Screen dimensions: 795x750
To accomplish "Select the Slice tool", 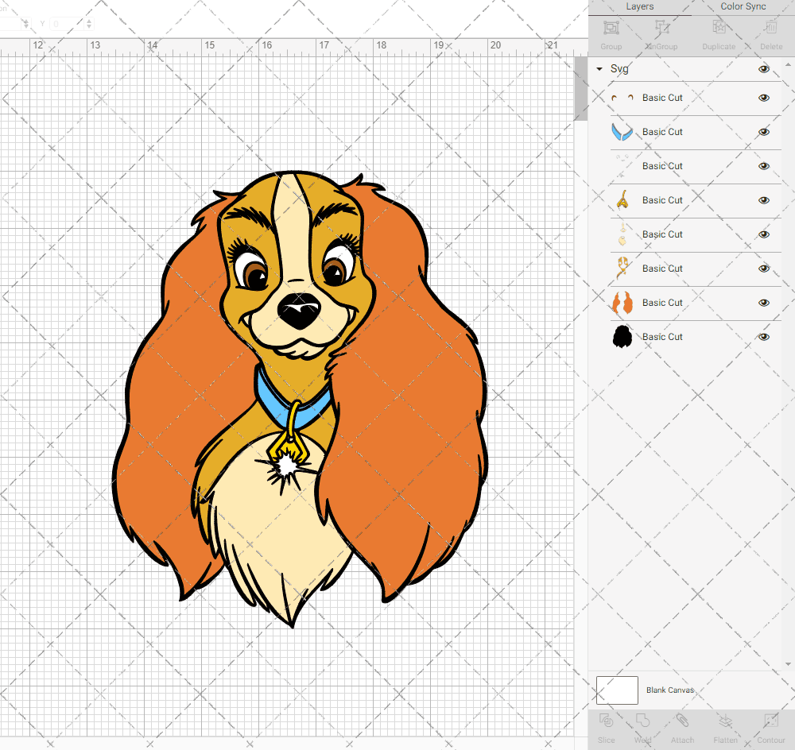I will coord(606,721).
